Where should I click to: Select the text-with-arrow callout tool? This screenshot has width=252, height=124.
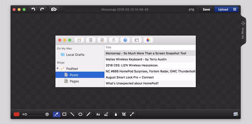(106, 114)
